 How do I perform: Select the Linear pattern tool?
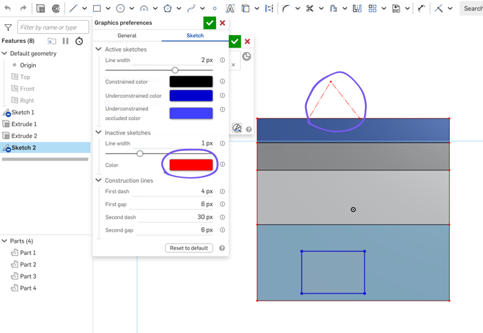point(373,8)
